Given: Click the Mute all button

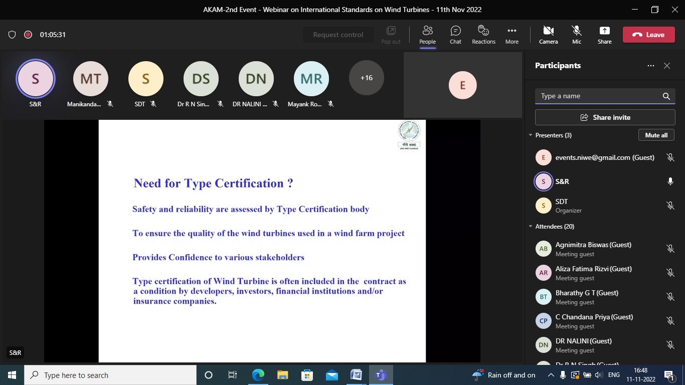Looking at the screenshot, I should 656,135.
